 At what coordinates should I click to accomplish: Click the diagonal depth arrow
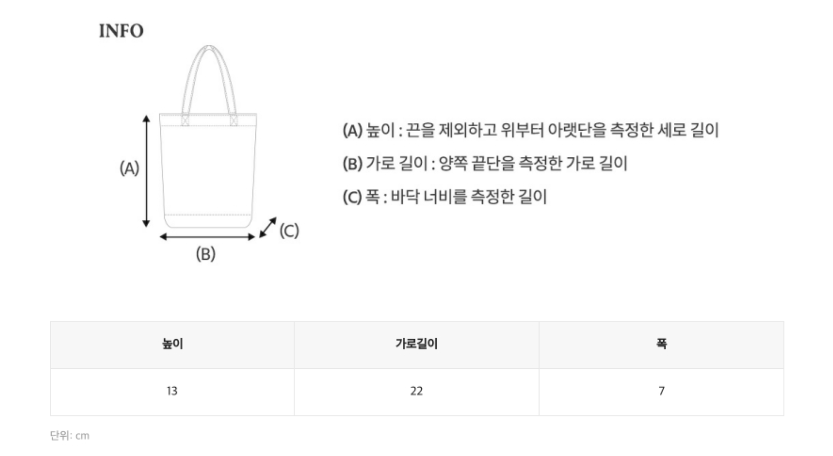click(268, 227)
